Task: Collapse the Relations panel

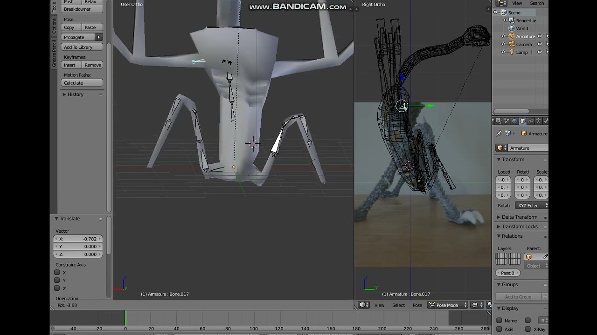Action: point(499,236)
